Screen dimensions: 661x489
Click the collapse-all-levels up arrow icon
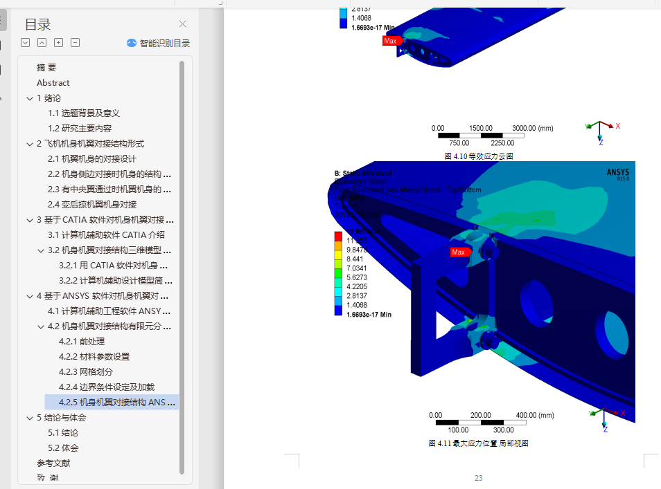[42, 42]
